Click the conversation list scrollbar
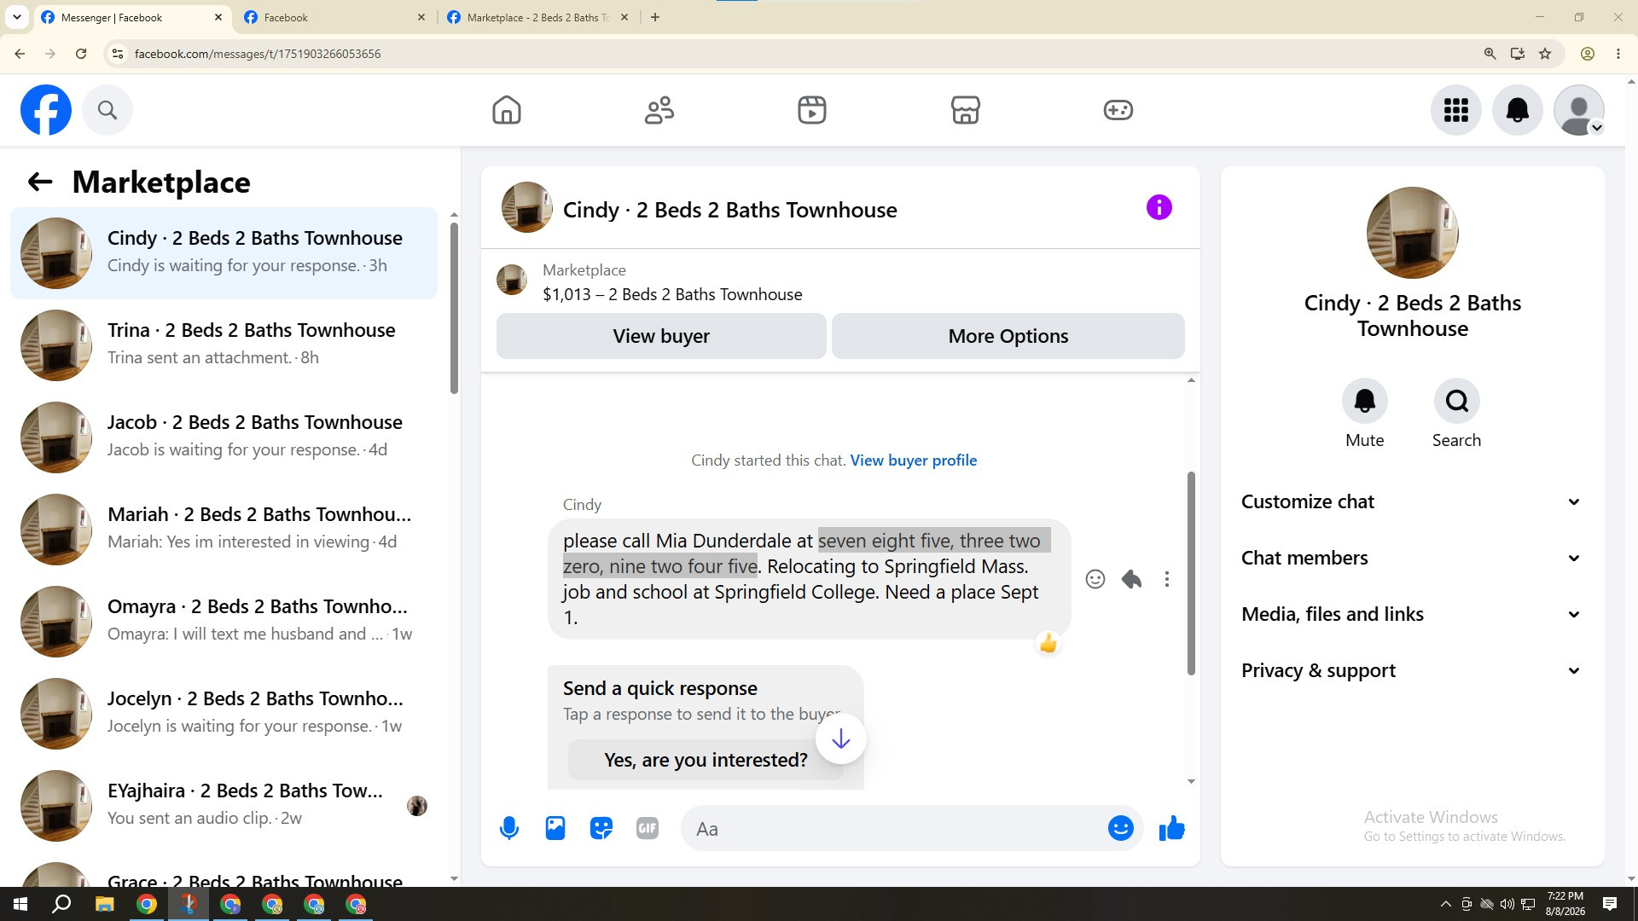This screenshot has height=921, width=1638. pos(454,308)
